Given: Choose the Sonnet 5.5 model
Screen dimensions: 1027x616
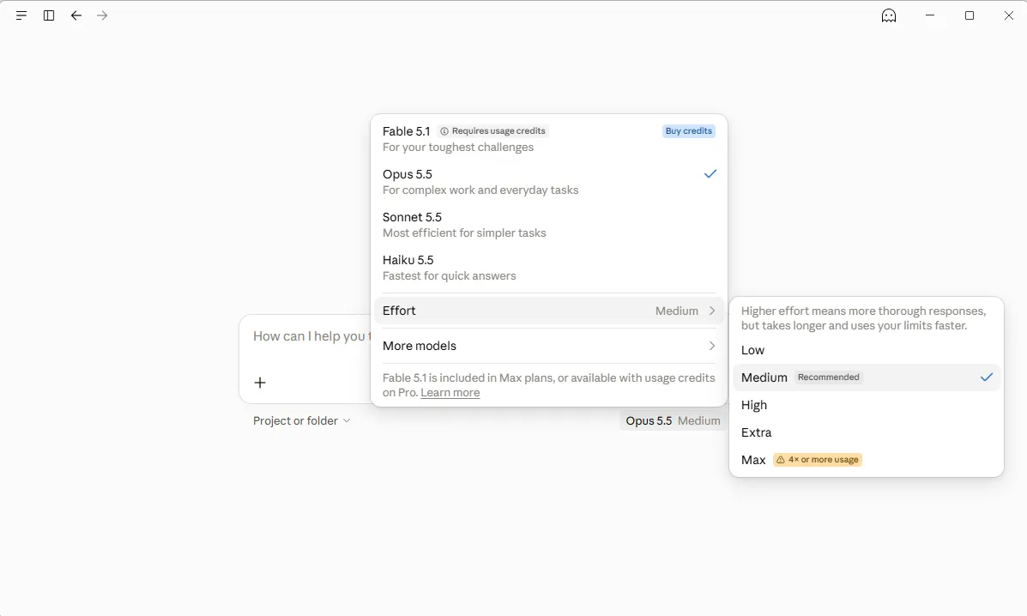Looking at the screenshot, I should (549, 225).
